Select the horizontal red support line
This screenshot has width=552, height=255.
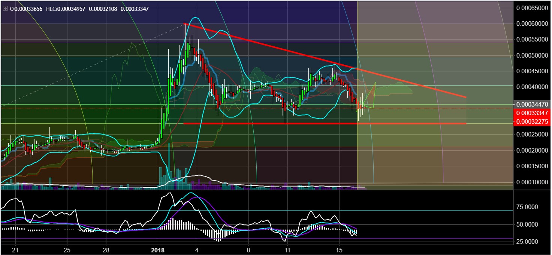[x=325, y=123]
